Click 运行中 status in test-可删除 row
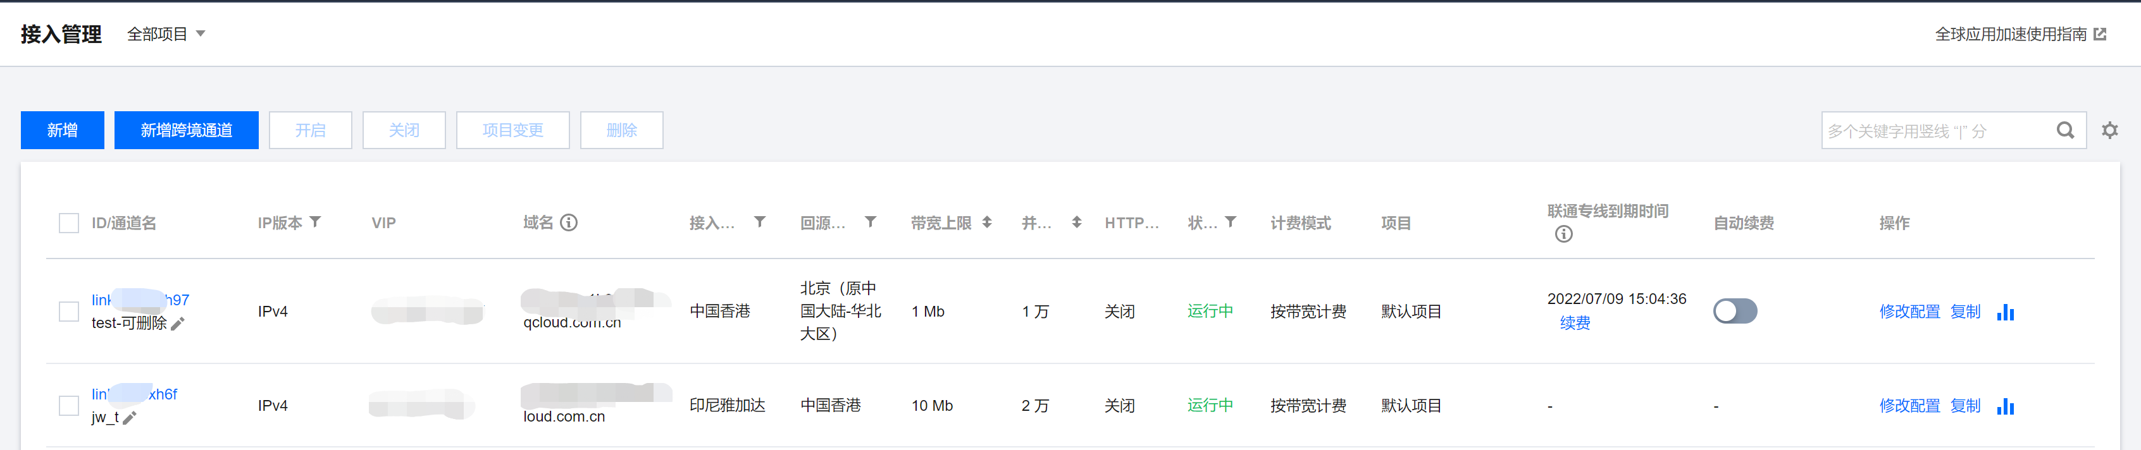 pos(1210,312)
